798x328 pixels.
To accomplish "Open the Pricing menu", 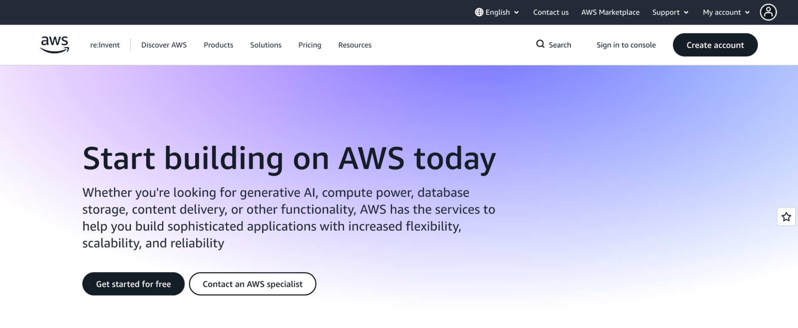I will coord(310,45).
